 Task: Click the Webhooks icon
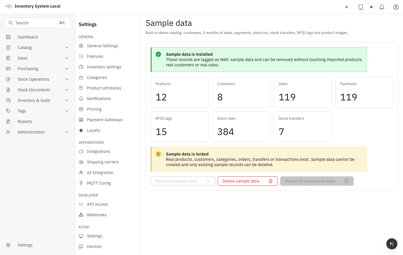tap(81, 215)
